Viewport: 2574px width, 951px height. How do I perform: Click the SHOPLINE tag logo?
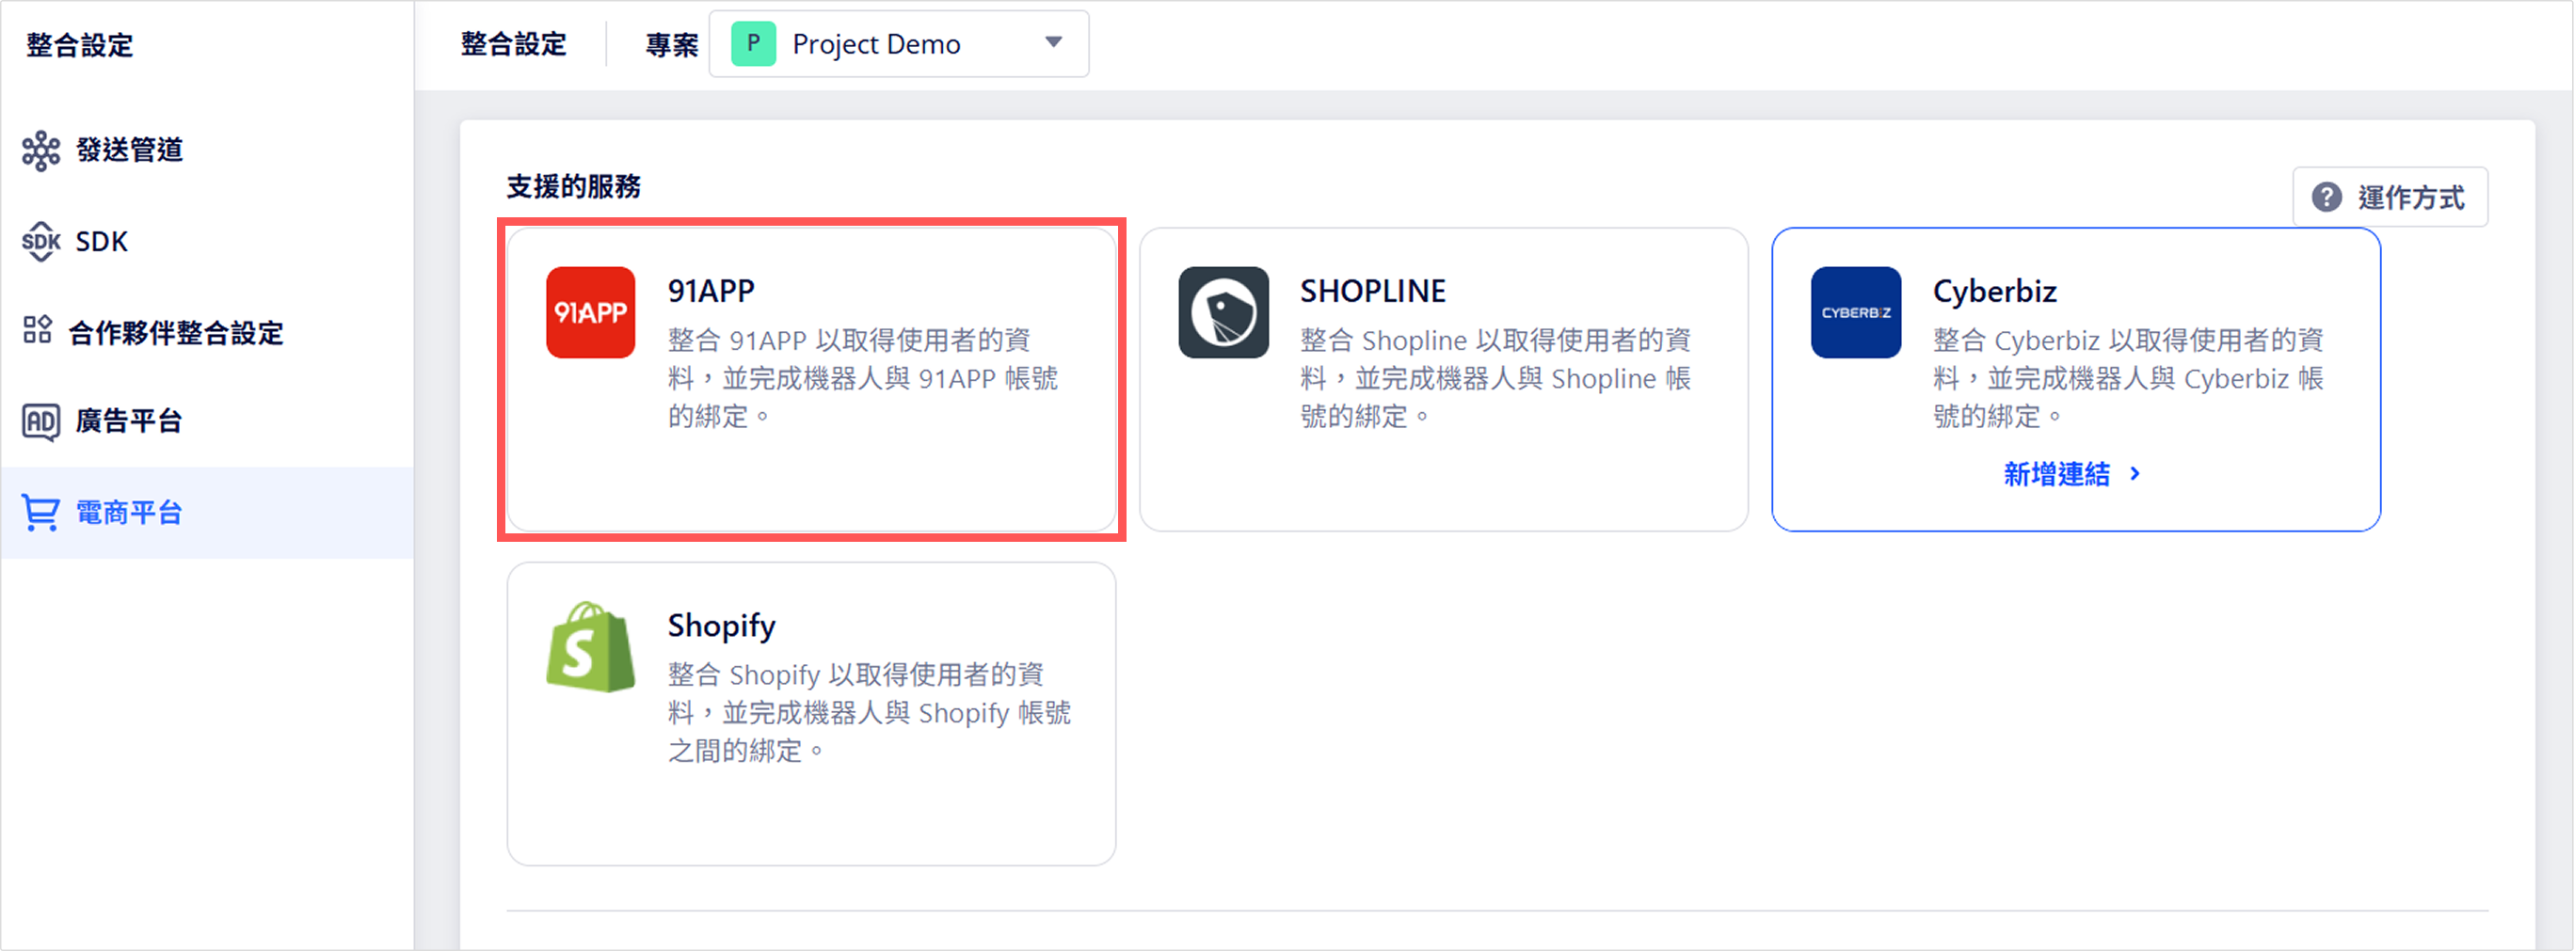(1223, 312)
